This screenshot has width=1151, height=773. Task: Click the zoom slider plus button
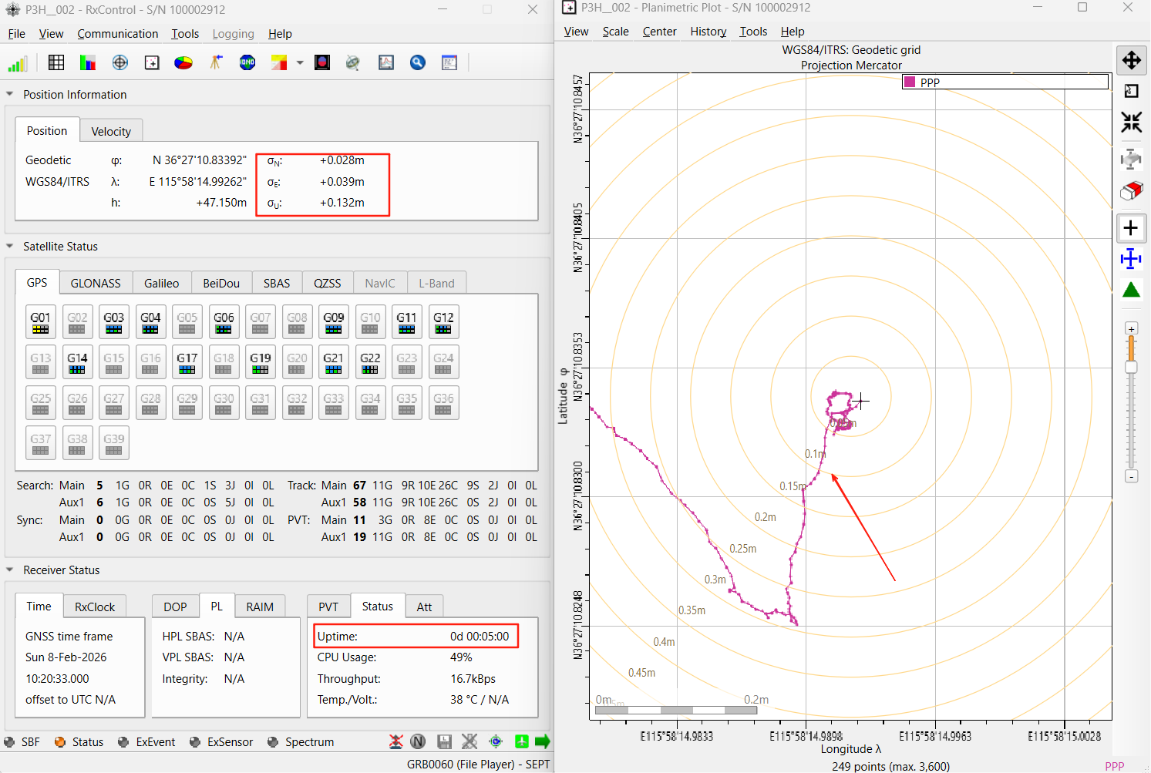1131,329
